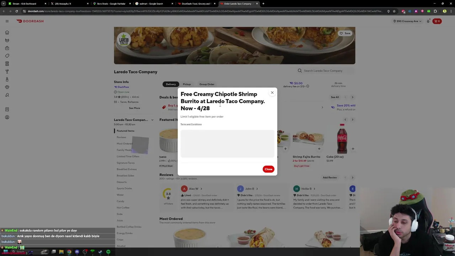Jump to Sports Drinks category
This screenshot has width=455, height=256.
tap(124, 188)
